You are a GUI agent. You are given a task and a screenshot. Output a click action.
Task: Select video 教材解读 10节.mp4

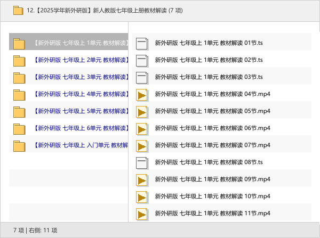pos(212,196)
